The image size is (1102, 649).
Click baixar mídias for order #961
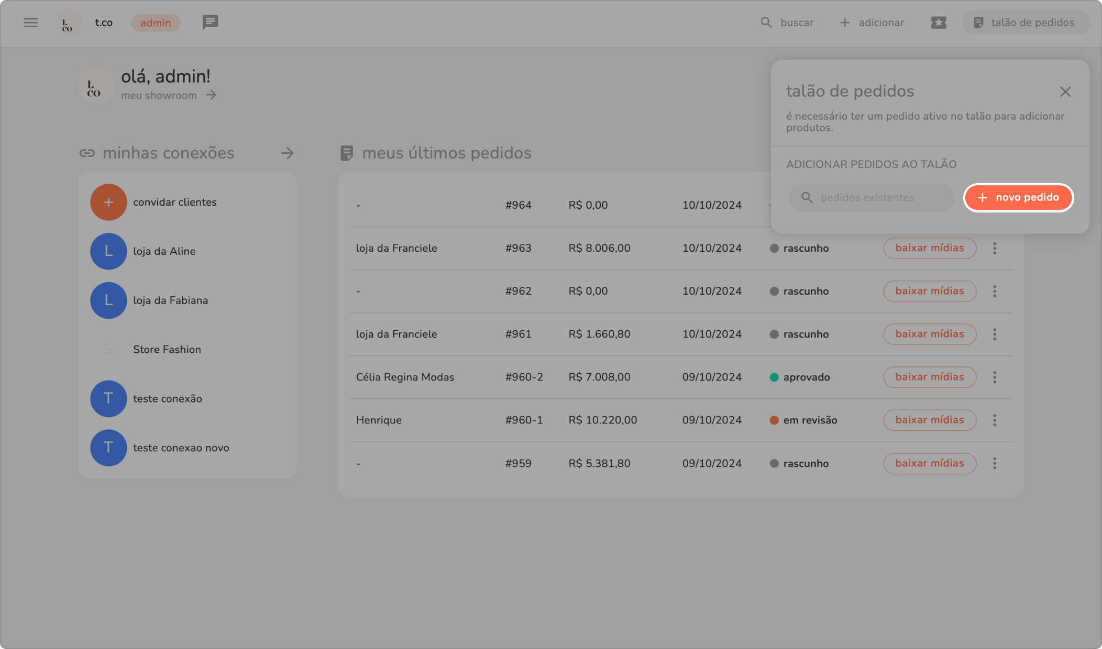click(929, 334)
